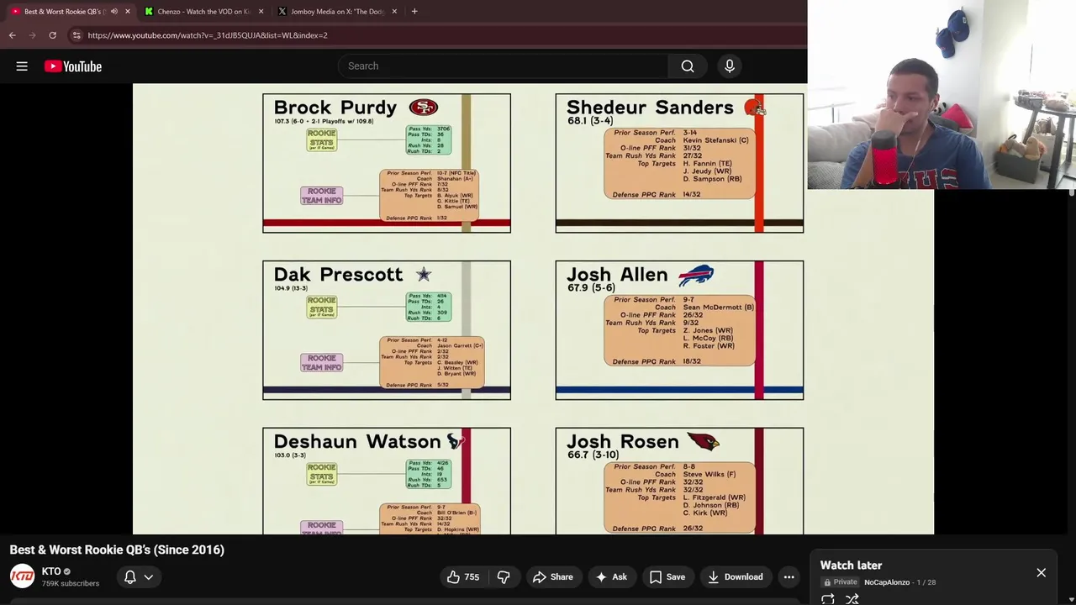Open the KTO channel name link

tap(51, 571)
